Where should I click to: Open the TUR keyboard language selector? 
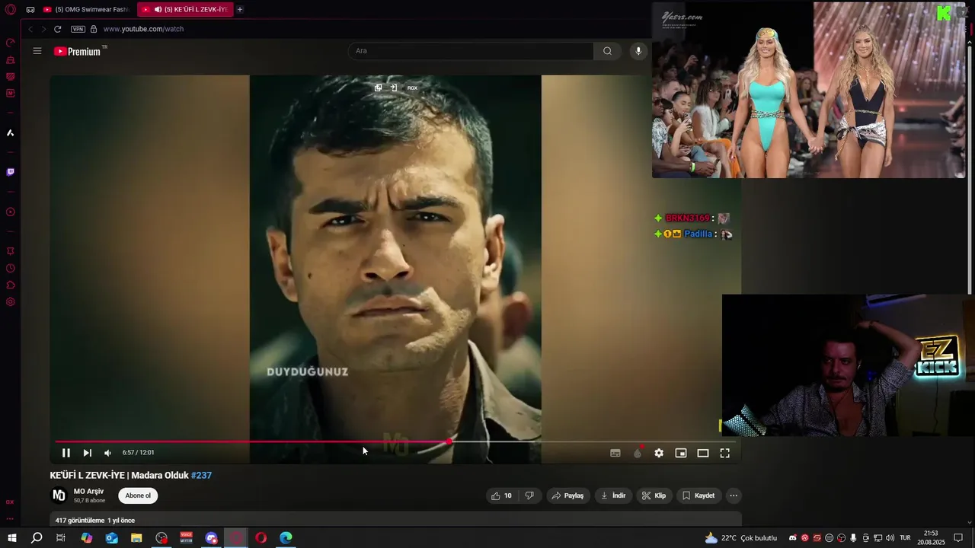click(905, 538)
